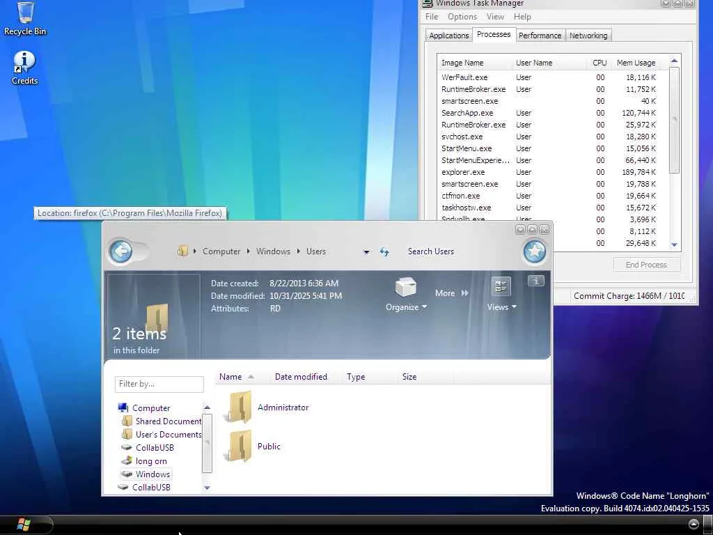Viewport: 713px width, 535px height.
Task: Click Name column sort arrow
Action: pyautogui.click(x=251, y=377)
